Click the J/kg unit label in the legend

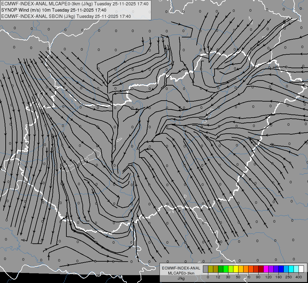click(x=181, y=279)
